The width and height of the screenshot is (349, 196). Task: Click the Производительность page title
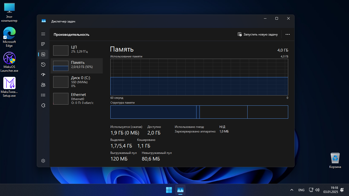tap(72, 34)
